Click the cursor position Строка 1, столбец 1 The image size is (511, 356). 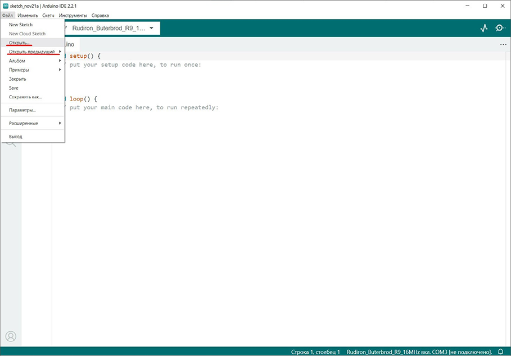[315, 352]
